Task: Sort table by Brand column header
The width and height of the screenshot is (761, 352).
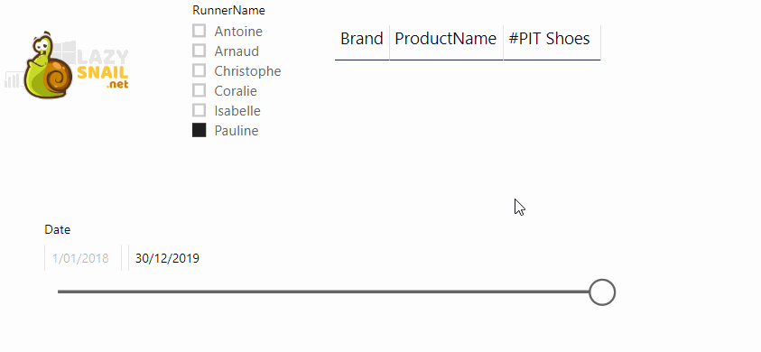Action: point(362,38)
